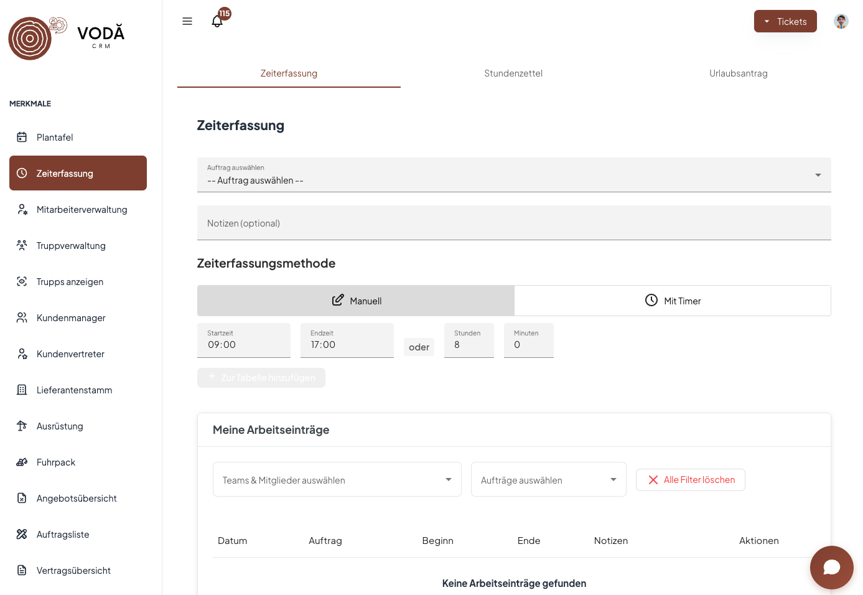Click the Trupps anzeigen scan icon

pos(22,282)
